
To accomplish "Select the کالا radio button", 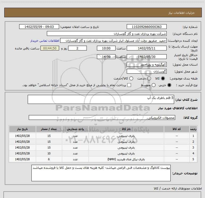I will pos(163,78).
